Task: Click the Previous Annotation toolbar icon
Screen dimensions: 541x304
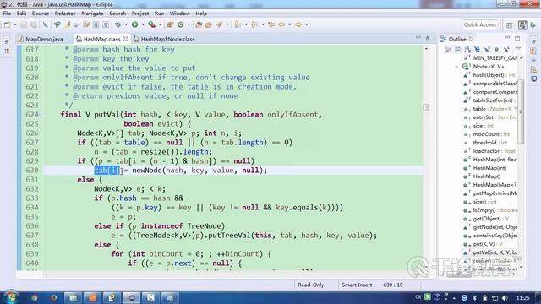Action: pos(254,24)
